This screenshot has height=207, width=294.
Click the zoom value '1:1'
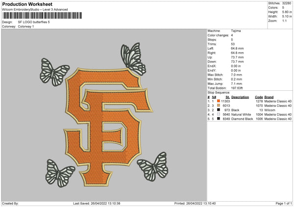click(284, 21)
